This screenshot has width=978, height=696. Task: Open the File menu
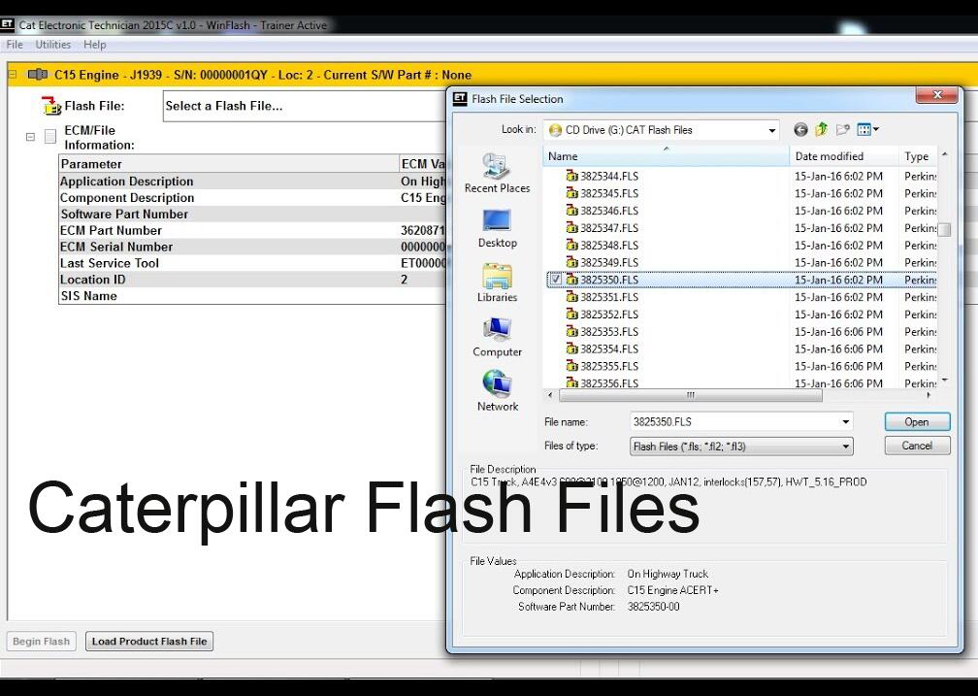click(15, 45)
